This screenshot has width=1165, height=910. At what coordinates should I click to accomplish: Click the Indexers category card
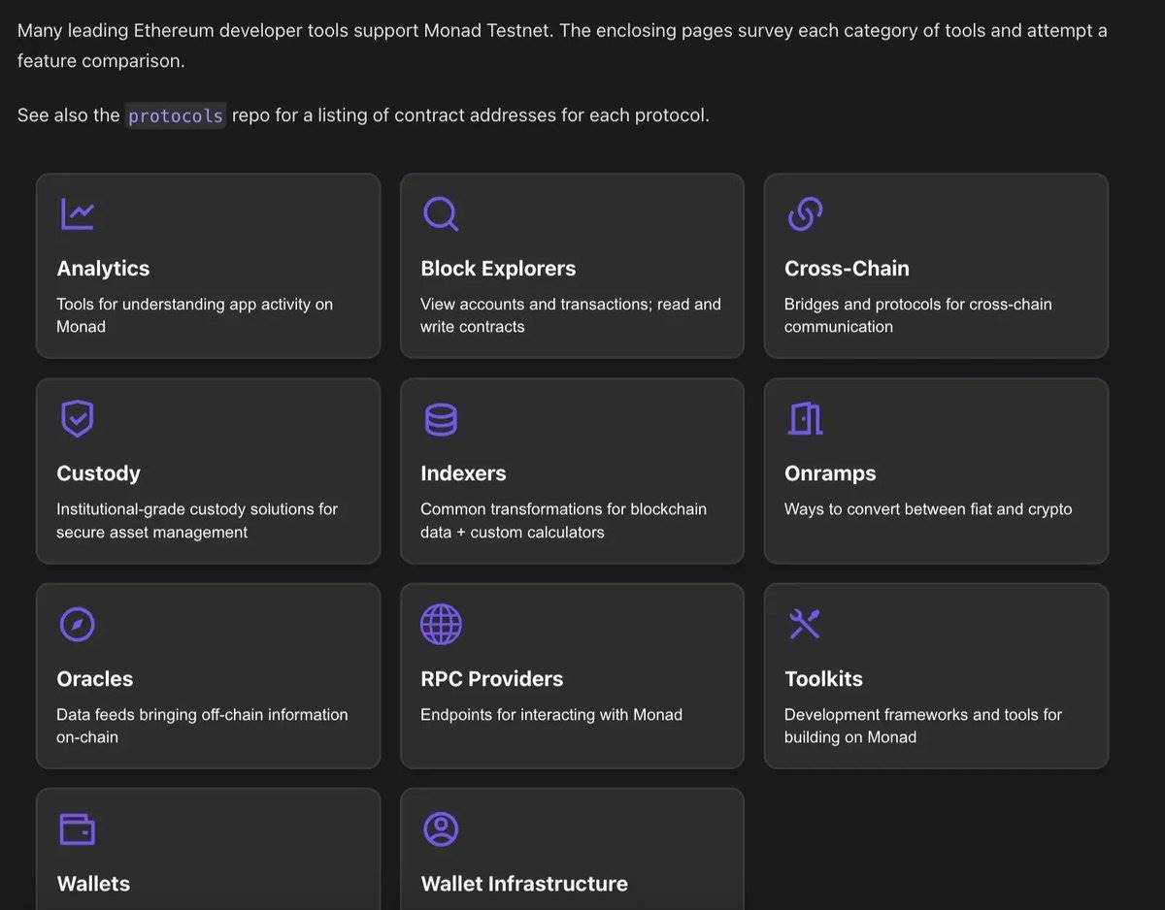point(571,471)
